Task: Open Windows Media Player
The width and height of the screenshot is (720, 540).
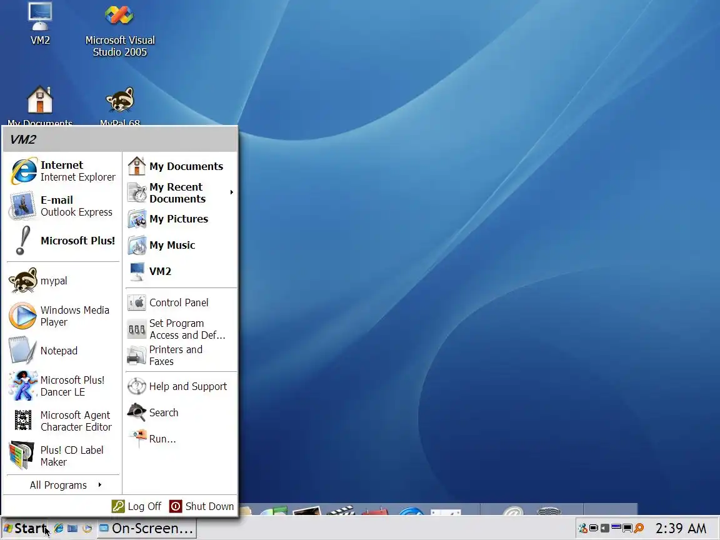Action: pos(63,316)
